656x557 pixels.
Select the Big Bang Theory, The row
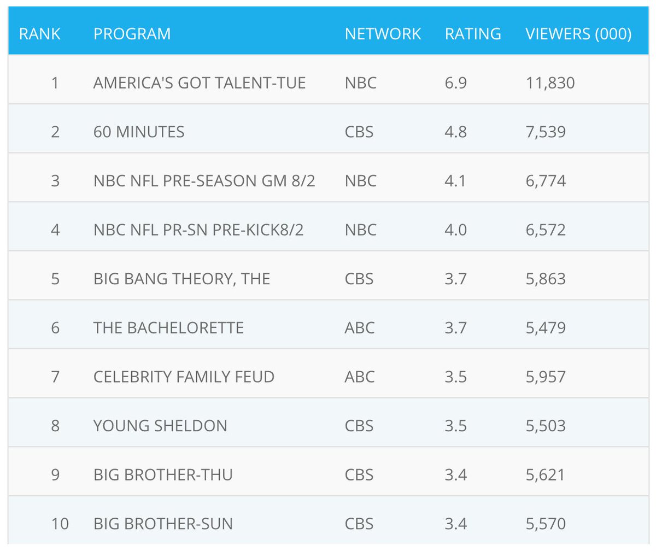coord(181,279)
